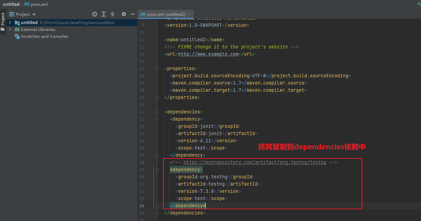Image resolution: width=421 pixels, height=221 pixels.
Task: Click groupId value junit on line 23
Action: 207,126
